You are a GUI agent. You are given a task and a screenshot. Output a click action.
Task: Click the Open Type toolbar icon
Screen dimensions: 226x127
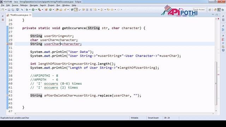pos(57,10)
